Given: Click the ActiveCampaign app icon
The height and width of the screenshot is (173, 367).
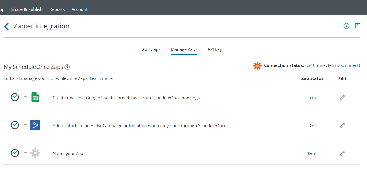Looking at the screenshot, I should [35, 125].
